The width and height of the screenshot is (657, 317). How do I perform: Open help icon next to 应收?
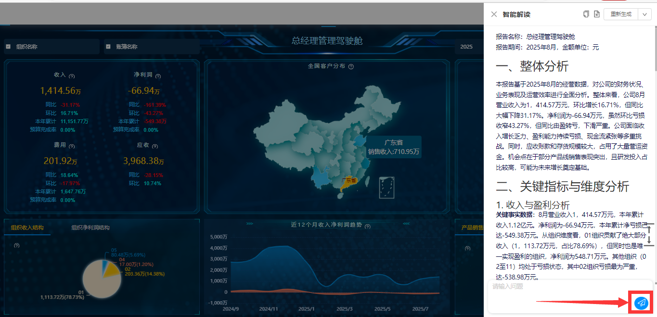point(155,146)
